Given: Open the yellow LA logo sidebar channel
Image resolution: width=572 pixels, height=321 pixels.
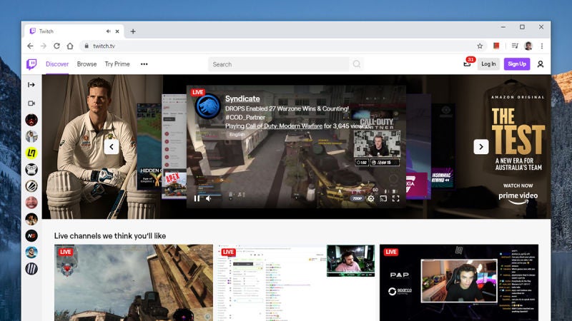Looking at the screenshot, I should (31, 153).
